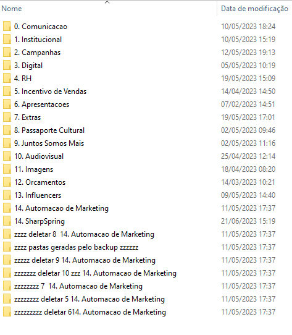Screen dimensions: 292x335
Task: Select the folder icon for 0. Comunicacao
Action: tap(7, 27)
